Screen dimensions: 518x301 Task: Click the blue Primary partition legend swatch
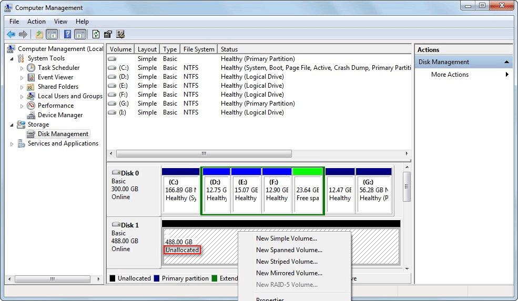[x=157, y=278]
